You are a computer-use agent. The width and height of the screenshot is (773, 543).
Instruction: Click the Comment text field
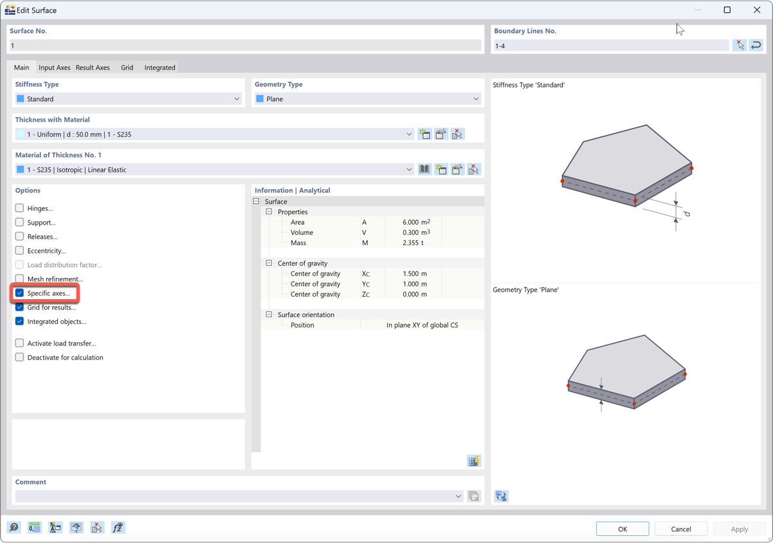point(234,497)
